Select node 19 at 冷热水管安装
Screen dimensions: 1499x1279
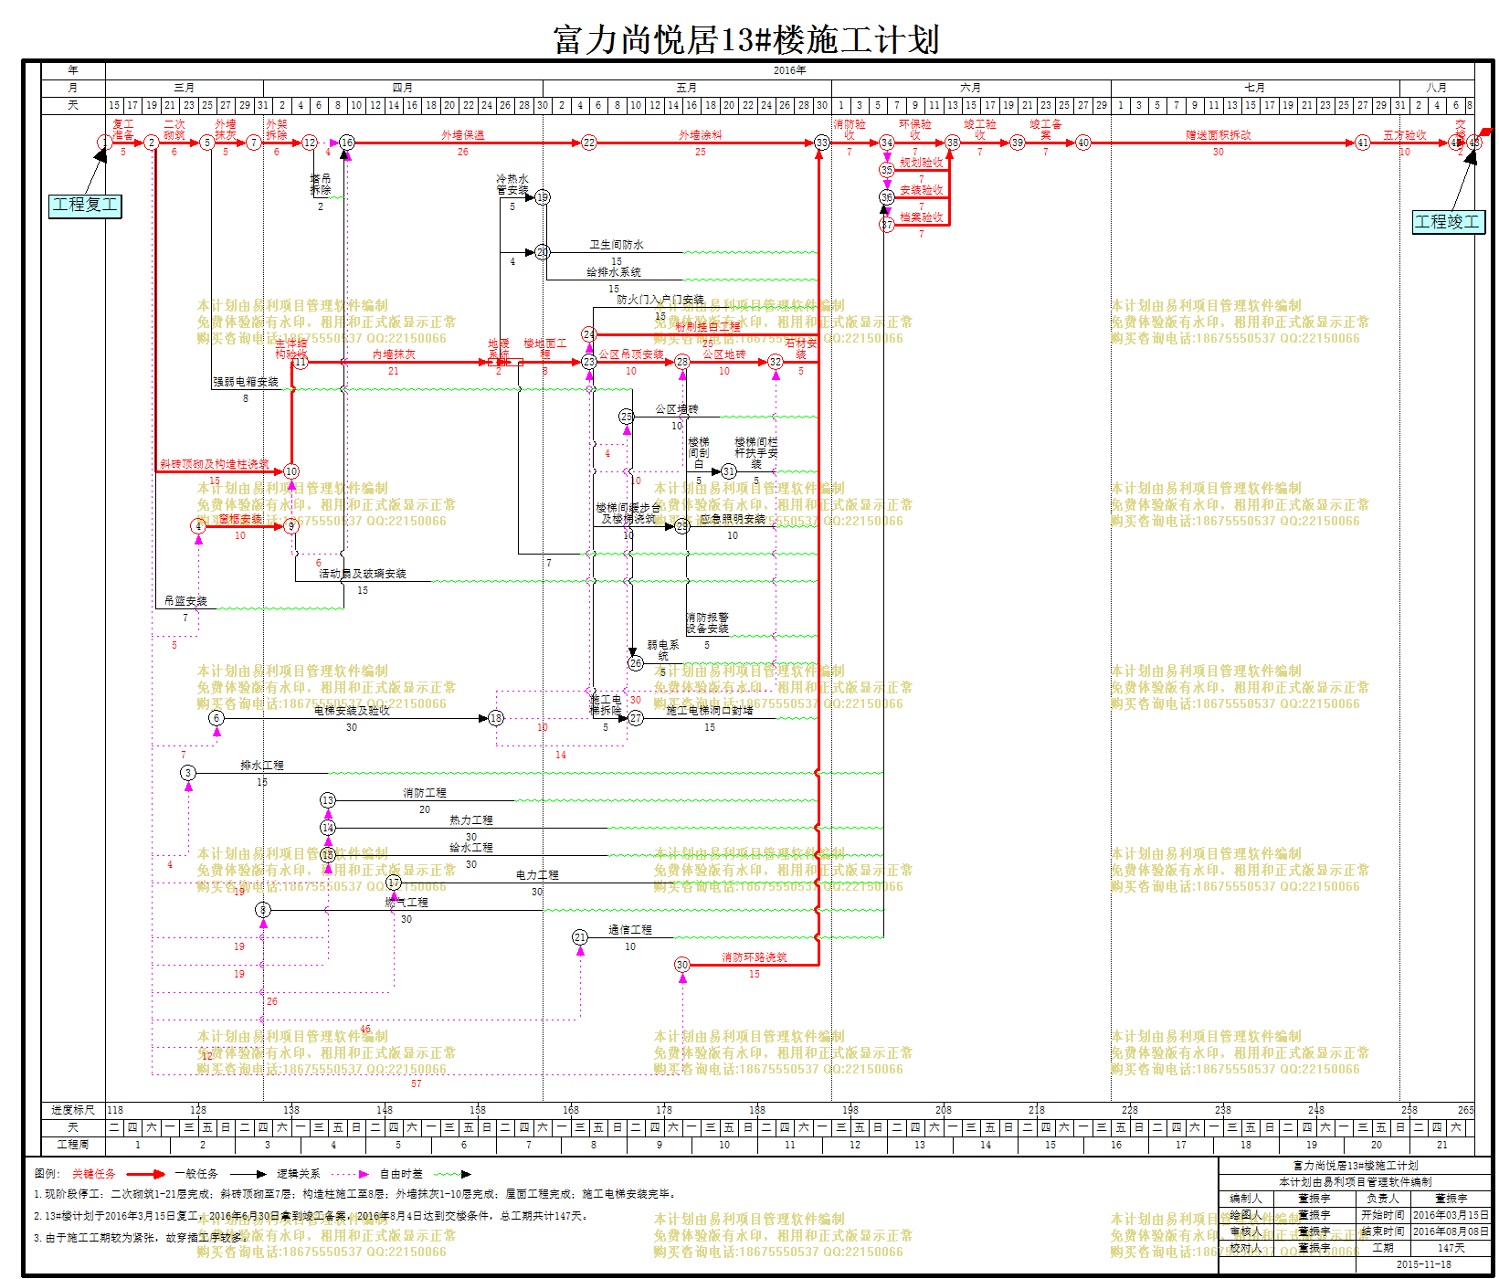coord(543,197)
